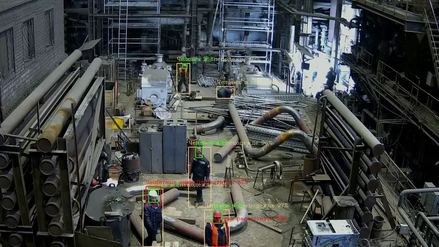Select green head box on top worker
439x247 pixels.
coord(184,67)
